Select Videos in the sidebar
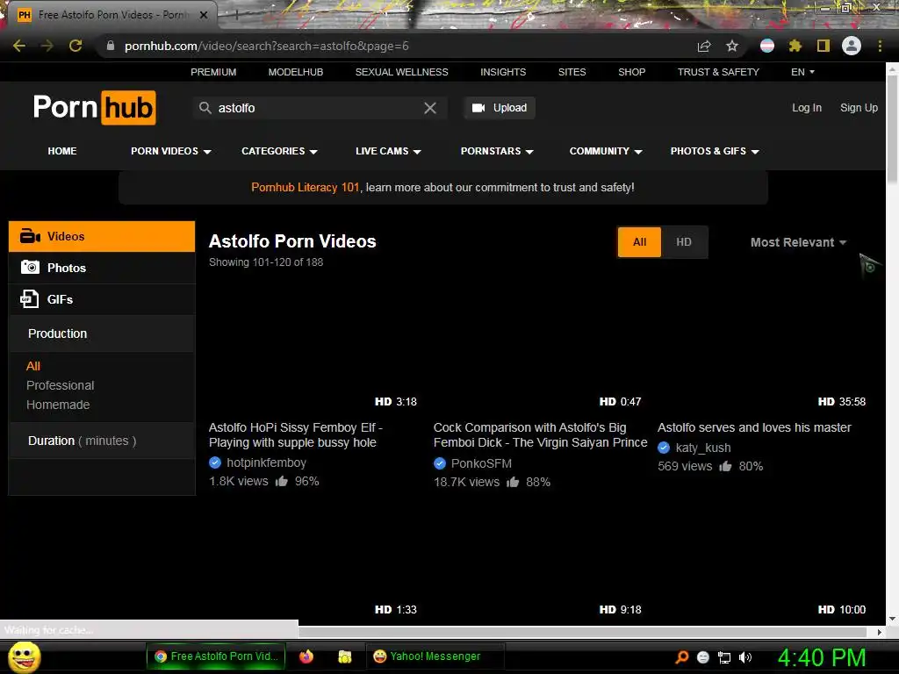Screen dimensions: 899x674 [102, 236]
